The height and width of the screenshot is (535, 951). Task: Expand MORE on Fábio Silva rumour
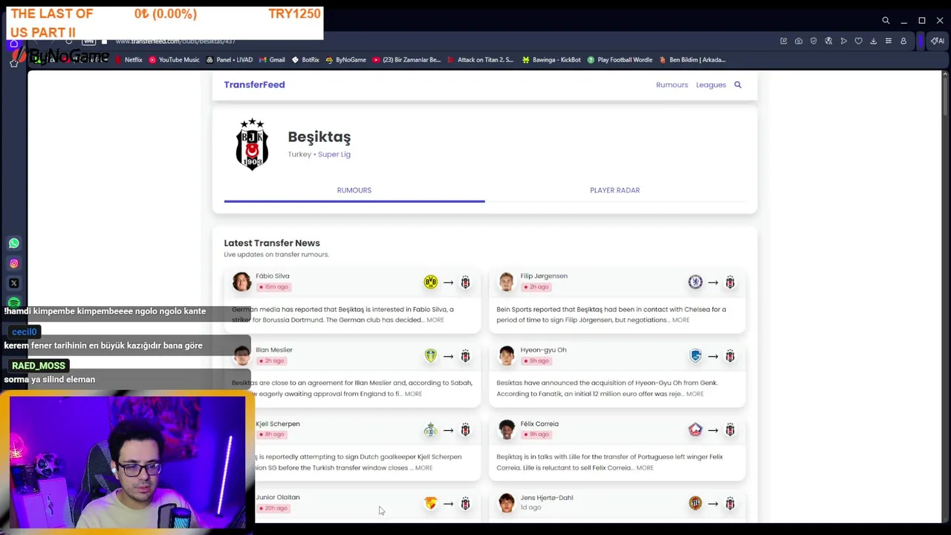pyautogui.click(x=435, y=320)
